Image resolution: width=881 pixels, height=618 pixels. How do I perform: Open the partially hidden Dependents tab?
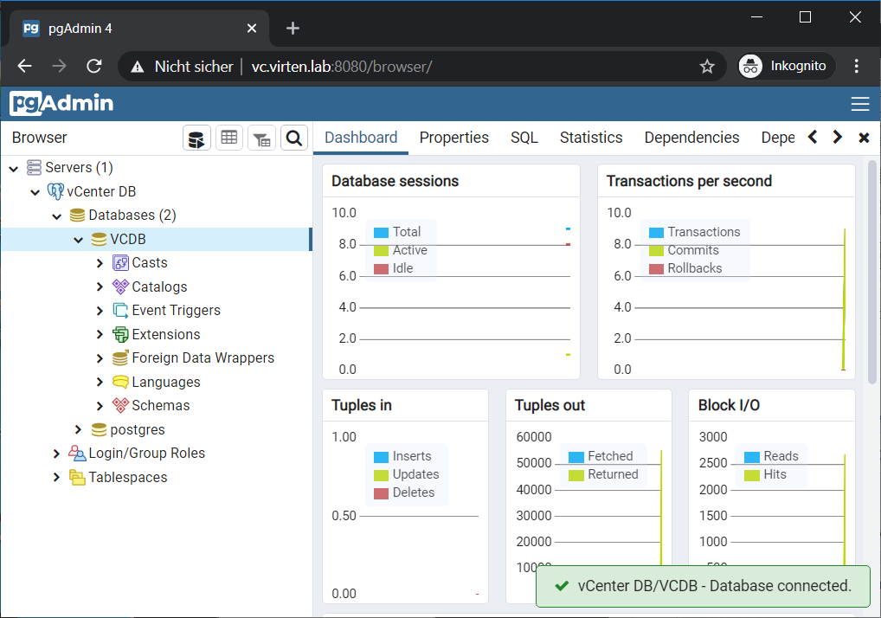(x=778, y=138)
